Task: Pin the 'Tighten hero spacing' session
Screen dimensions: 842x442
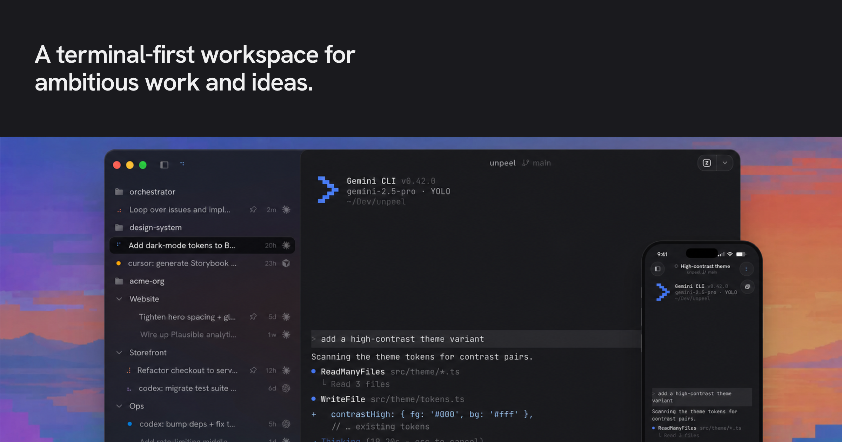Action: [x=253, y=317]
